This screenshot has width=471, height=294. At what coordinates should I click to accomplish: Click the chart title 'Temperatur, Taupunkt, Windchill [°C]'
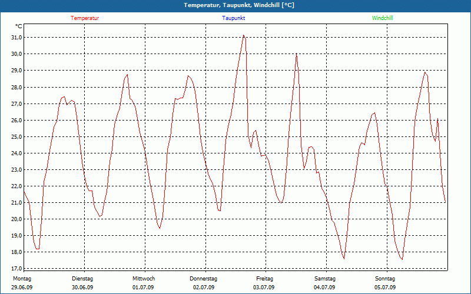(239, 5)
